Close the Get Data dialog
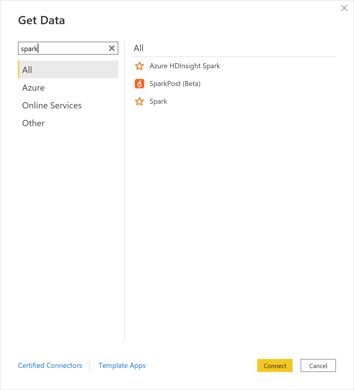This screenshot has width=354, height=390. coord(344,8)
